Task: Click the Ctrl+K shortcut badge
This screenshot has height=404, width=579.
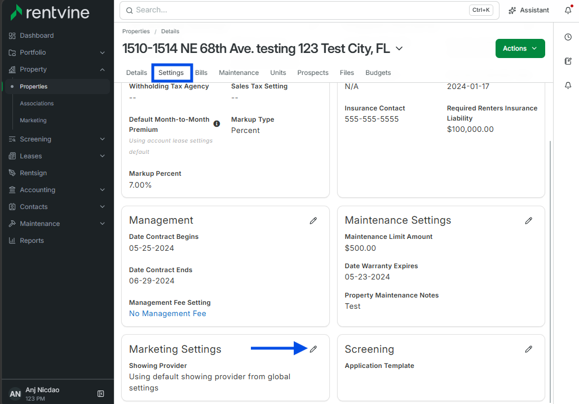Action: click(481, 10)
